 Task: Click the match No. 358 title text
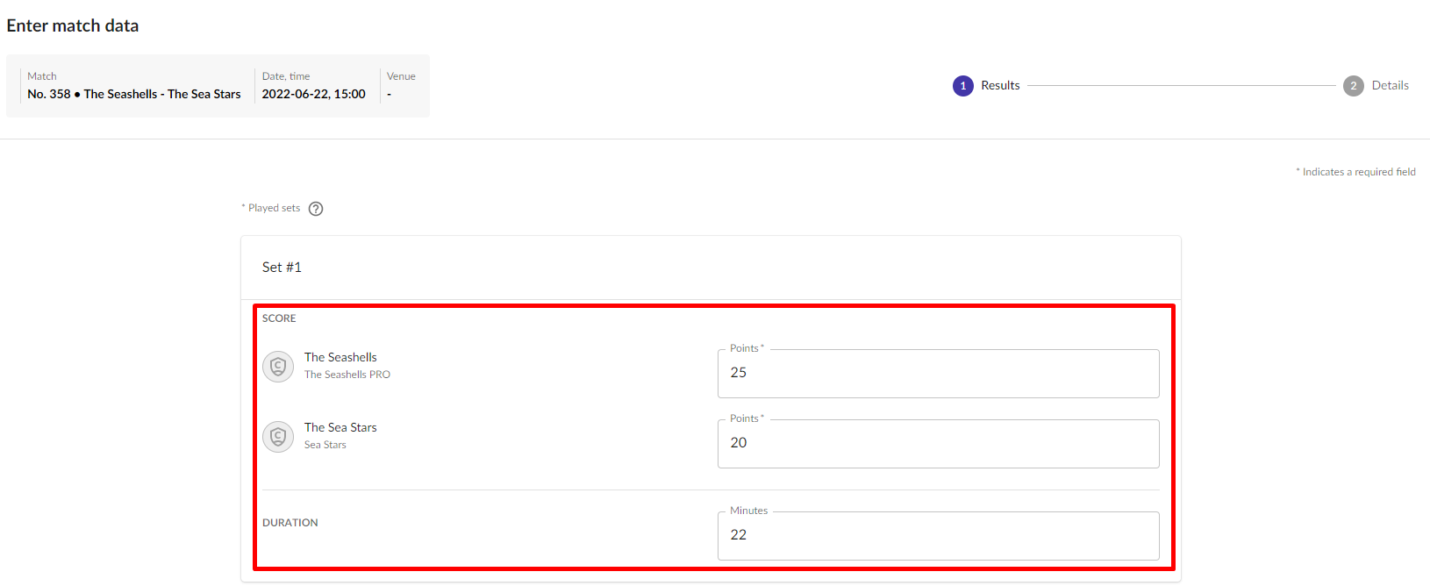click(133, 94)
